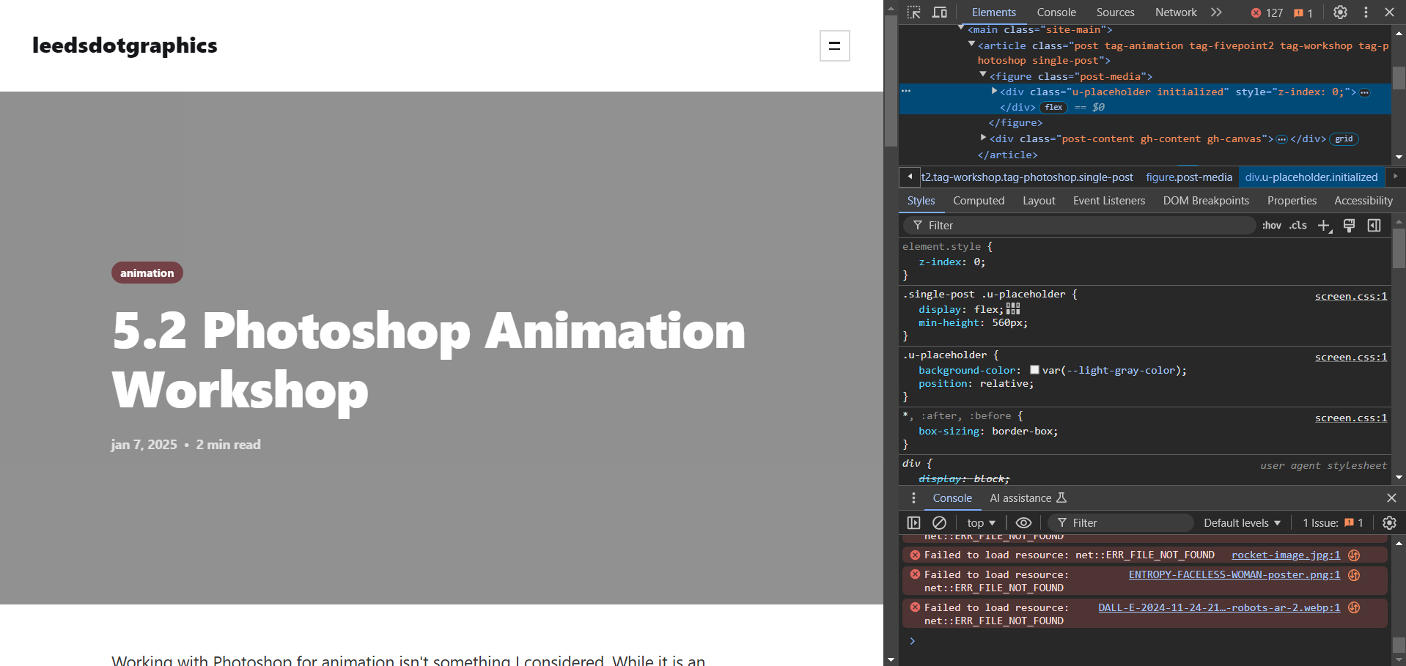Click the orange issues count badge
1406x666 pixels.
pos(1303,12)
